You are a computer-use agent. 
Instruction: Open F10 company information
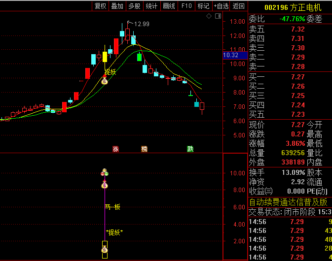(186, 6)
